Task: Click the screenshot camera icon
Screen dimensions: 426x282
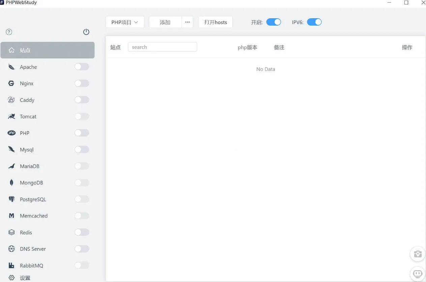Action: (x=418, y=254)
